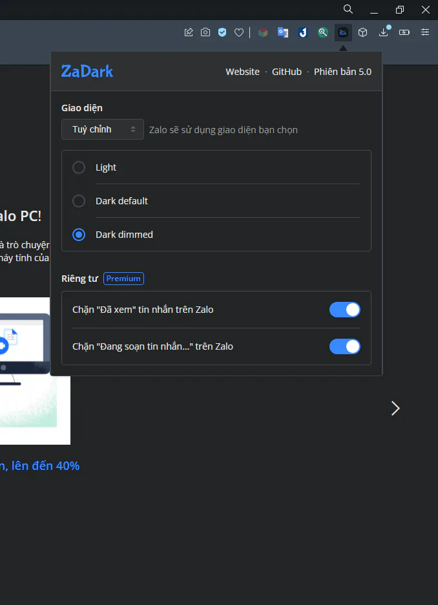Select the Dark default radio button
Image resolution: width=438 pixels, height=605 pixels.
click(79, 201)
